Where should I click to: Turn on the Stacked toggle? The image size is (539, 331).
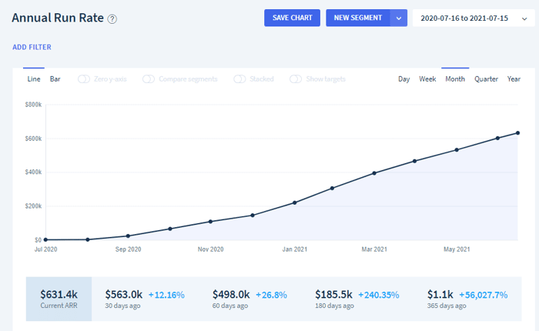point(239,79)
